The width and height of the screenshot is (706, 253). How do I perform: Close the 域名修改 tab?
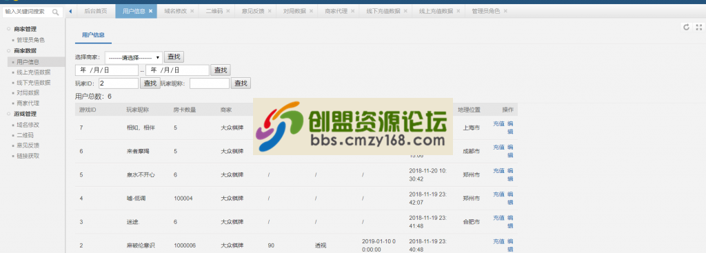[192, 11]
